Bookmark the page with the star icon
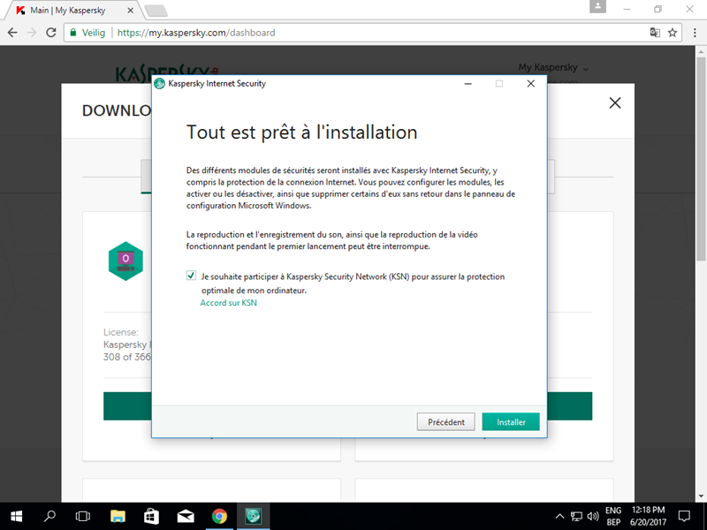Screen dimensions: 707x530 [673, 33]
